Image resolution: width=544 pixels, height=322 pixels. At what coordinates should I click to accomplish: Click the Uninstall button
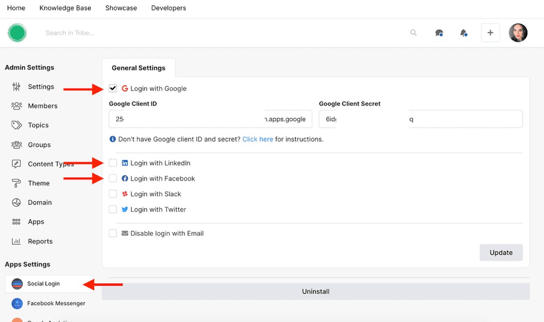pos(316,291)
